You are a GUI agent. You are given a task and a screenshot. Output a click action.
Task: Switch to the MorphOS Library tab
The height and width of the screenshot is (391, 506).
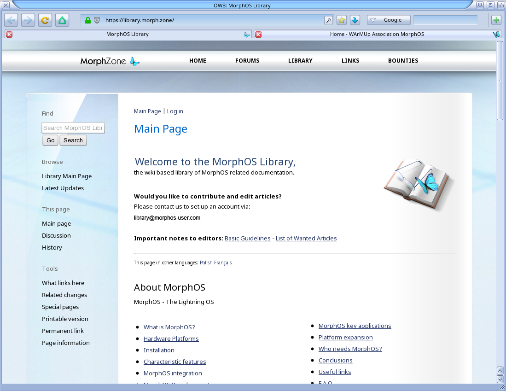128,34
